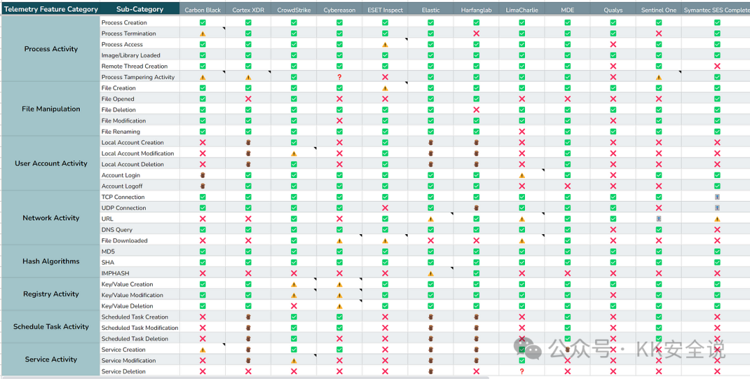Screen dimensions: 750x379
Task: Click LimaCharlie's red cross for File Renaming
Action: [x=522, y=132]
